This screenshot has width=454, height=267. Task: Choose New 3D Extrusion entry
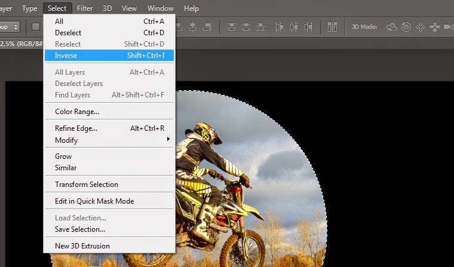pyautogui.click(x=109, y=246)
